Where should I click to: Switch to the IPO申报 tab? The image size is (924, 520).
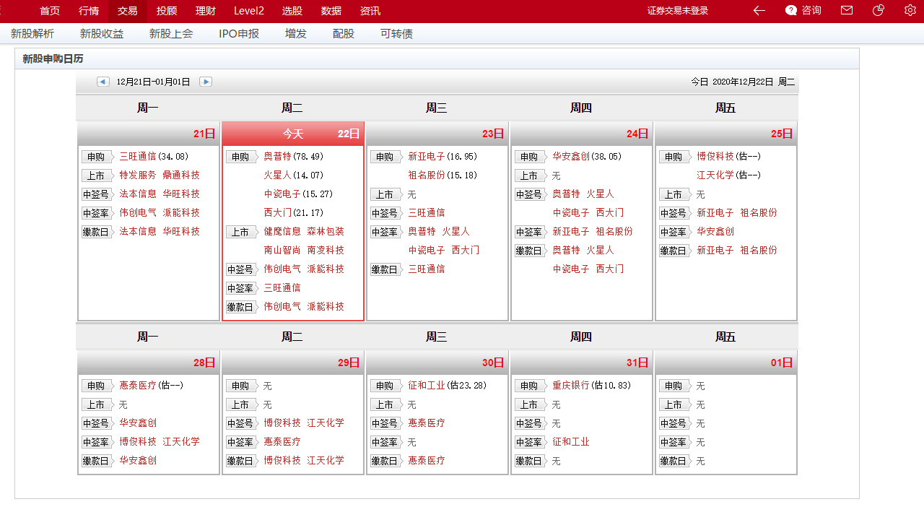pyautogui.click(x=239, y=33)
